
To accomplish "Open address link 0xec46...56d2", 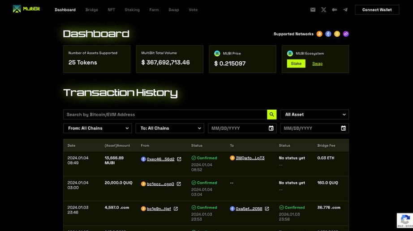I will 160,159.
